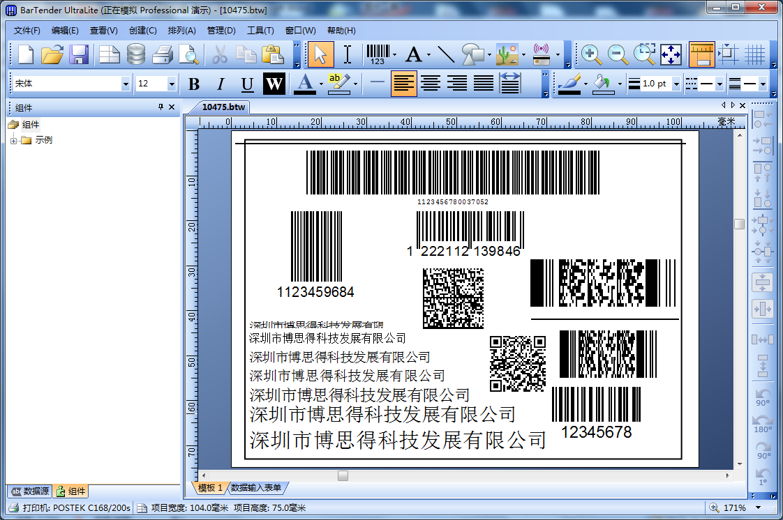Zoom out with magnifier minus icon
Screen dimensions: 783x520
click(618, 54)
